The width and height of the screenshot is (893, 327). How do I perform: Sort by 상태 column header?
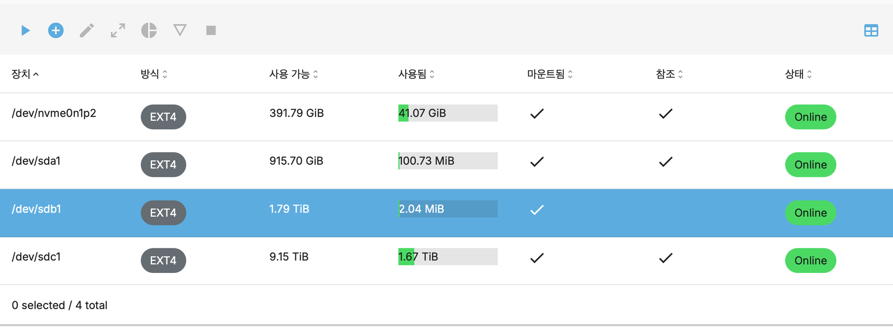(x=798, y=74)
